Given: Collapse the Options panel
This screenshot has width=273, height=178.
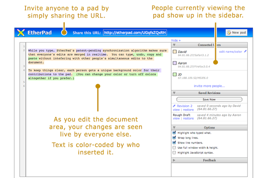Looking at the screenshot, I should [x=174, y=127].
